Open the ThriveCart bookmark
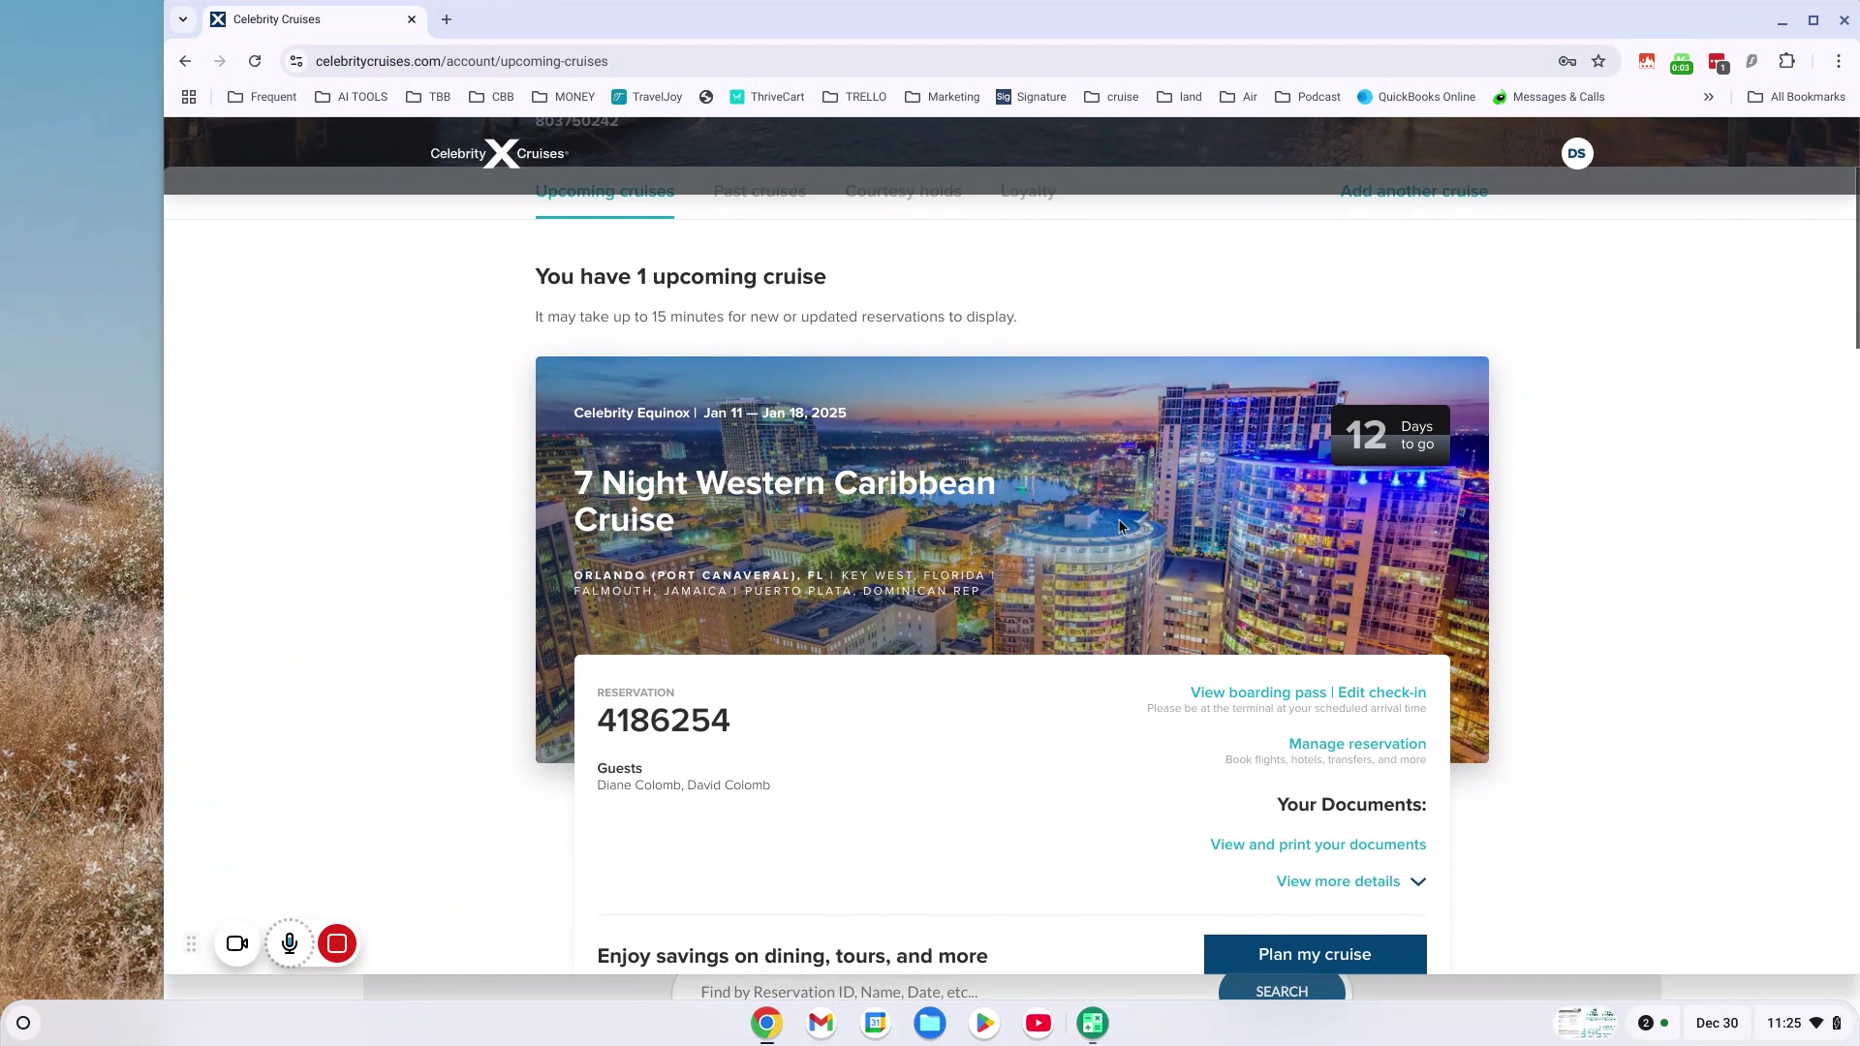 [x=767, y=97]
